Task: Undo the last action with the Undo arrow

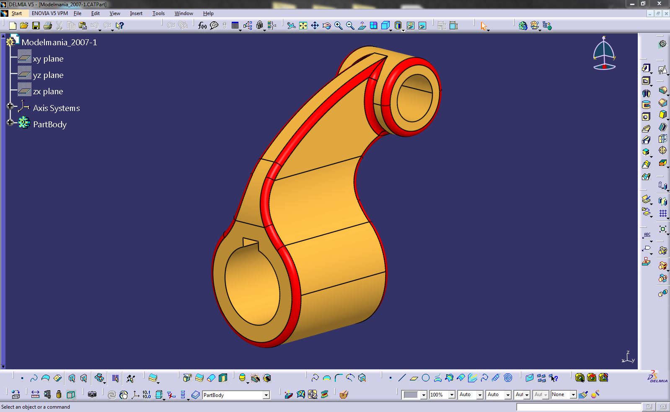Action: click(x=95, y=26)
